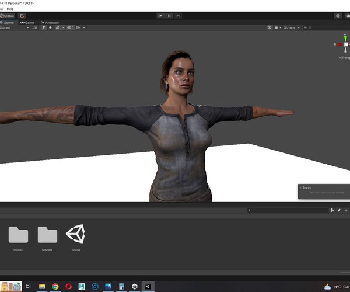Viewport: 350px width, 292px height.
Task: Open the scene effects dropdown arrow
Action: (x=64, y=27)
